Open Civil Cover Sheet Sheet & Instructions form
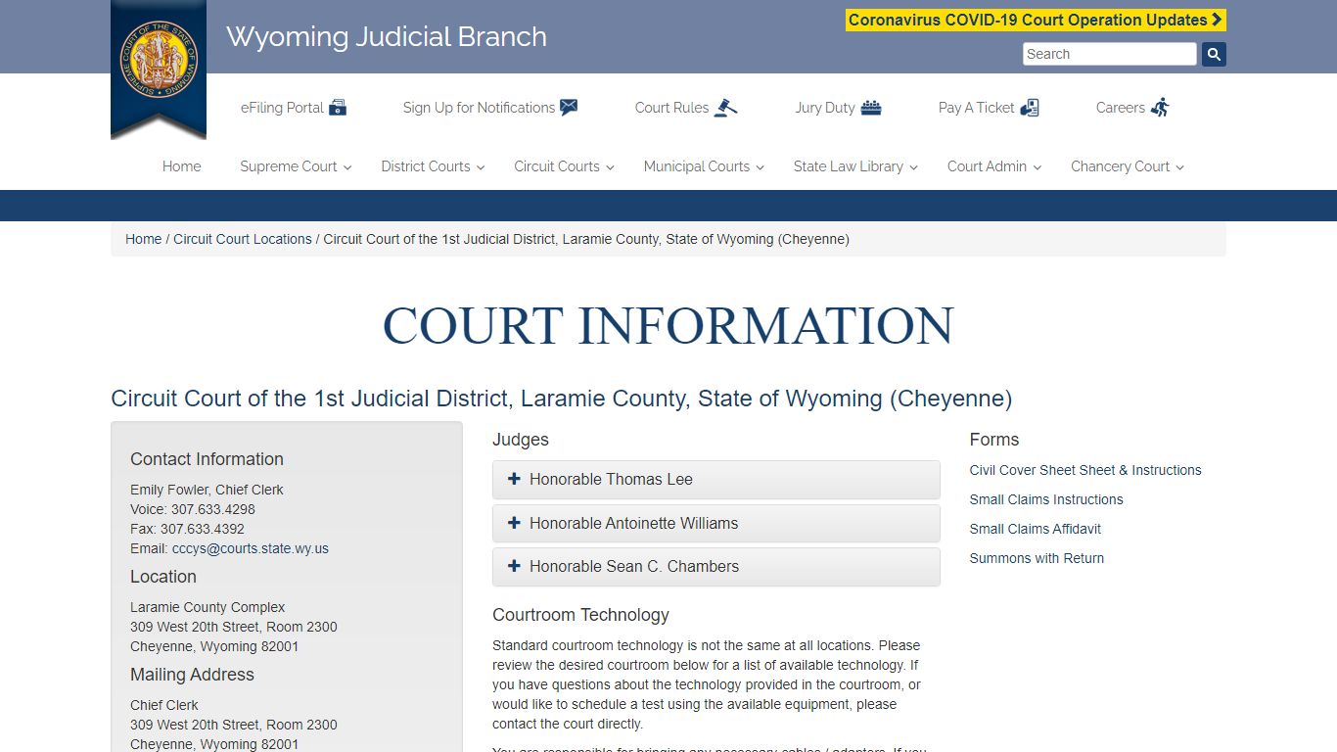1337x752 pixels. click(x=1085, y=470)
